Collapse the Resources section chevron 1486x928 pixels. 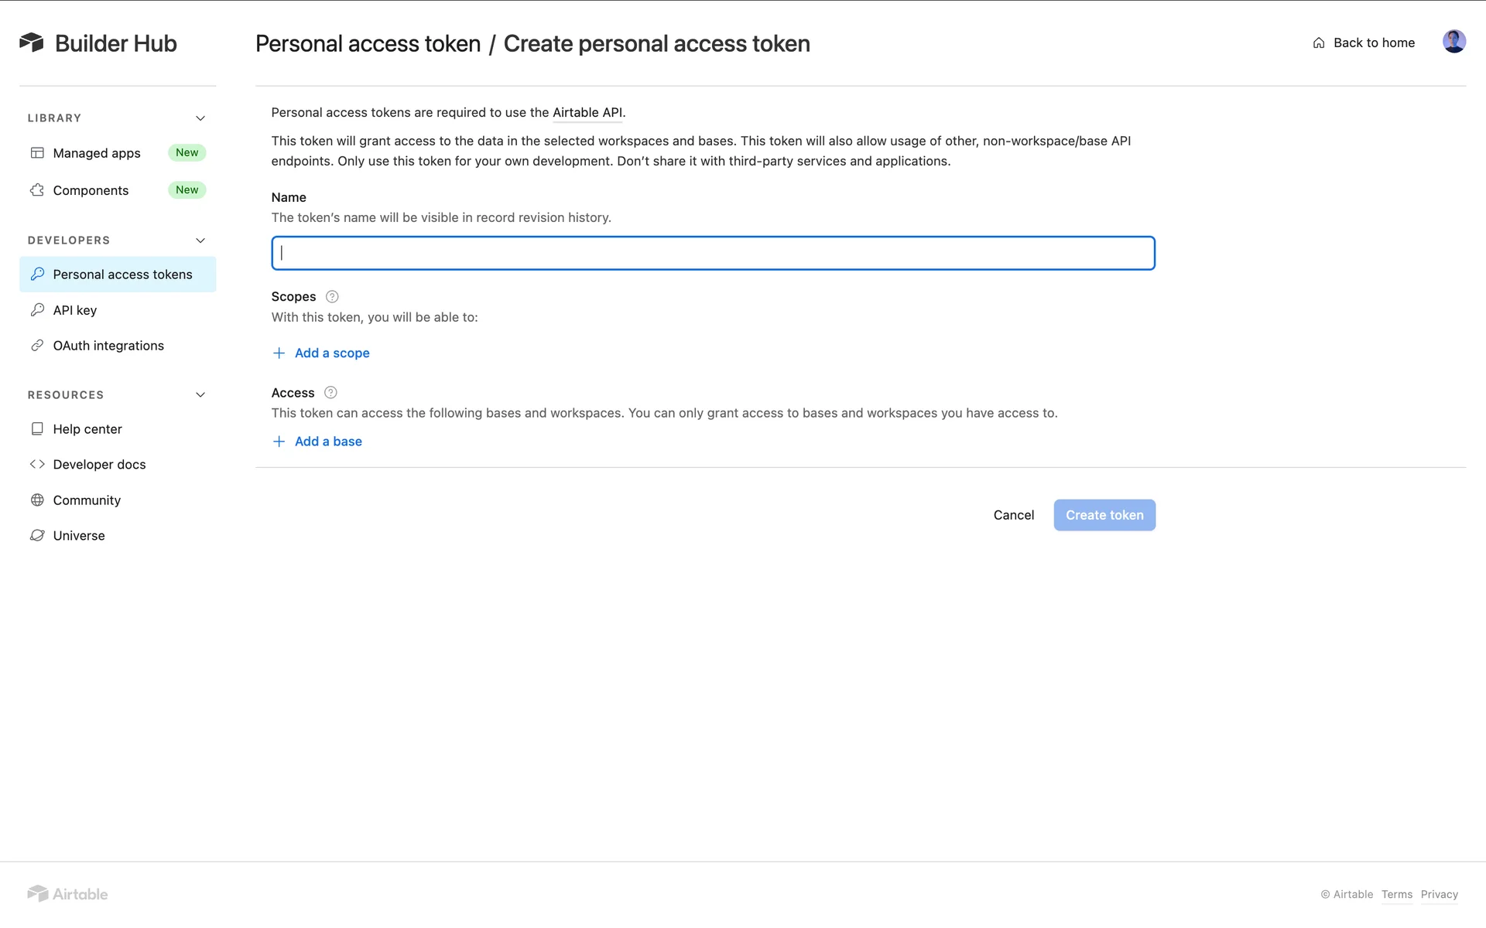click(200, 395)
